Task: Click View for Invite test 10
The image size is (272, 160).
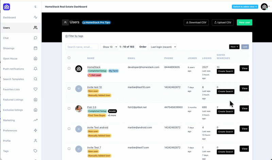Action: [x=244, y=88]
